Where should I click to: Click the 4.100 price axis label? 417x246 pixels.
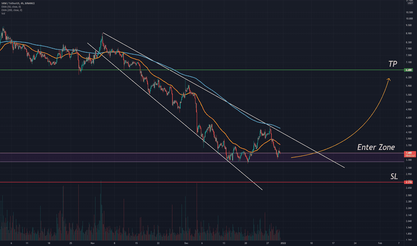point(409,132)
